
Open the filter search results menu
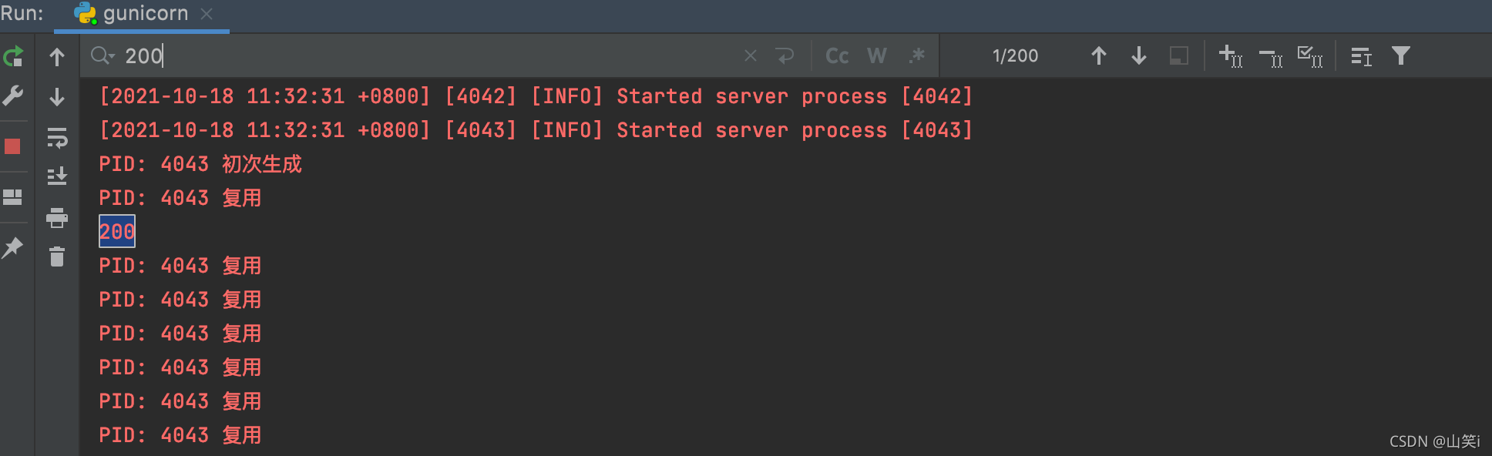(x=1400, y=55)
